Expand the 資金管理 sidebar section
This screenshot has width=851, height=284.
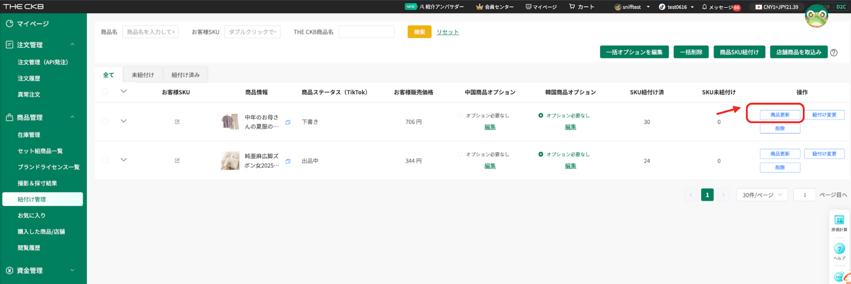point(72,270)
